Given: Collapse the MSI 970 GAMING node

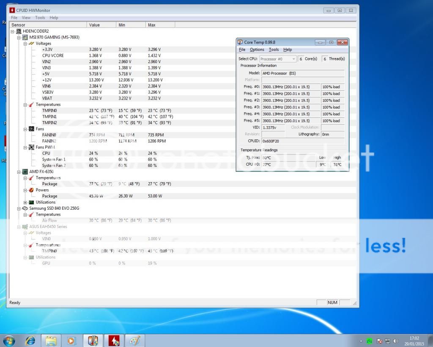Looking at the screenshot, I should (x=19, y=37).
